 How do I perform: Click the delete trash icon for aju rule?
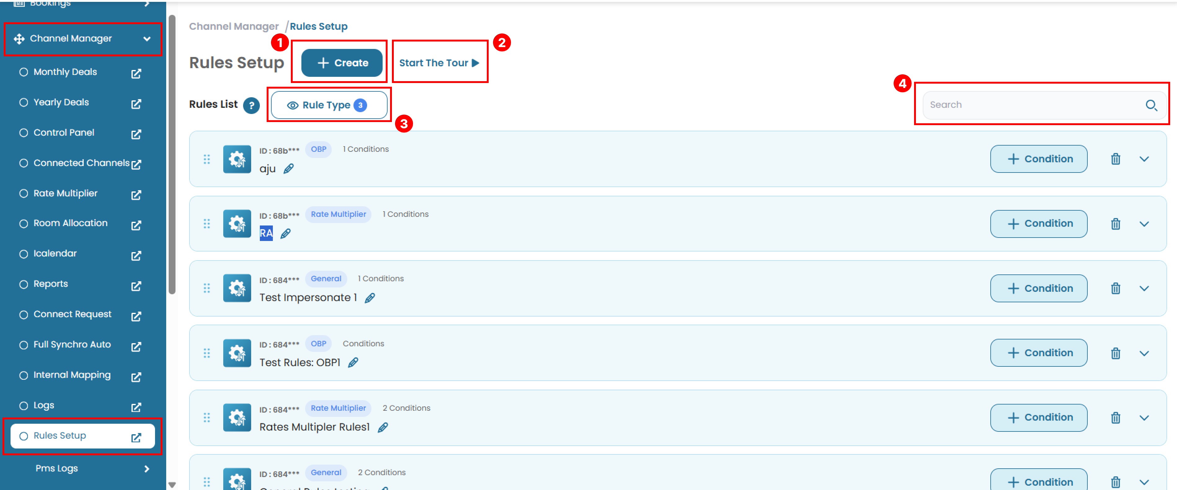pyautogui.click(x=1115, y=159)
